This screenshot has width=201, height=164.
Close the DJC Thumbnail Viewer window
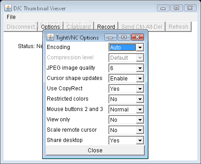tap(190, 8)
